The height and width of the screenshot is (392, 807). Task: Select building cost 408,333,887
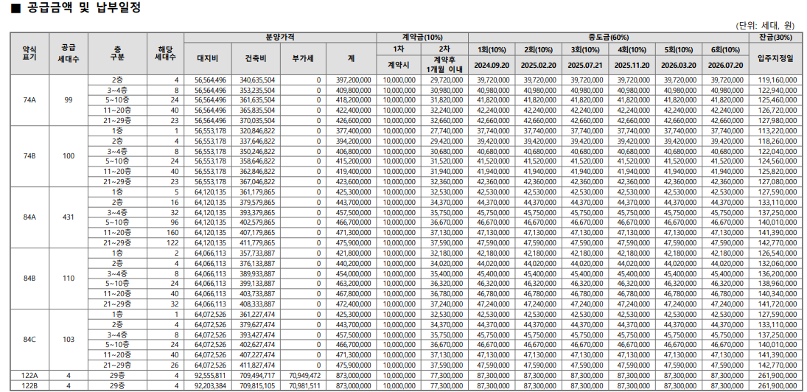(x=256, y=304)
